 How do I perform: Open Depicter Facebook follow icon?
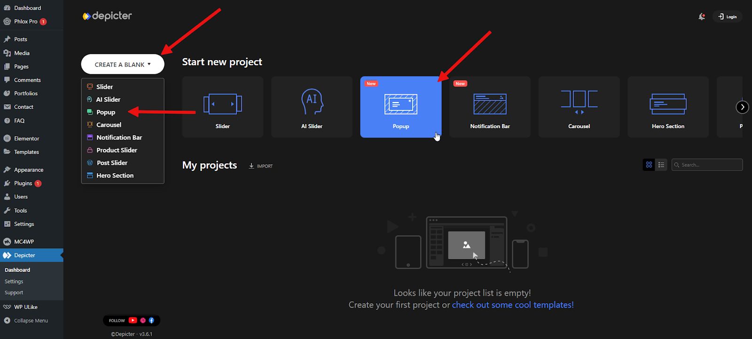click(x=151, y=320)
